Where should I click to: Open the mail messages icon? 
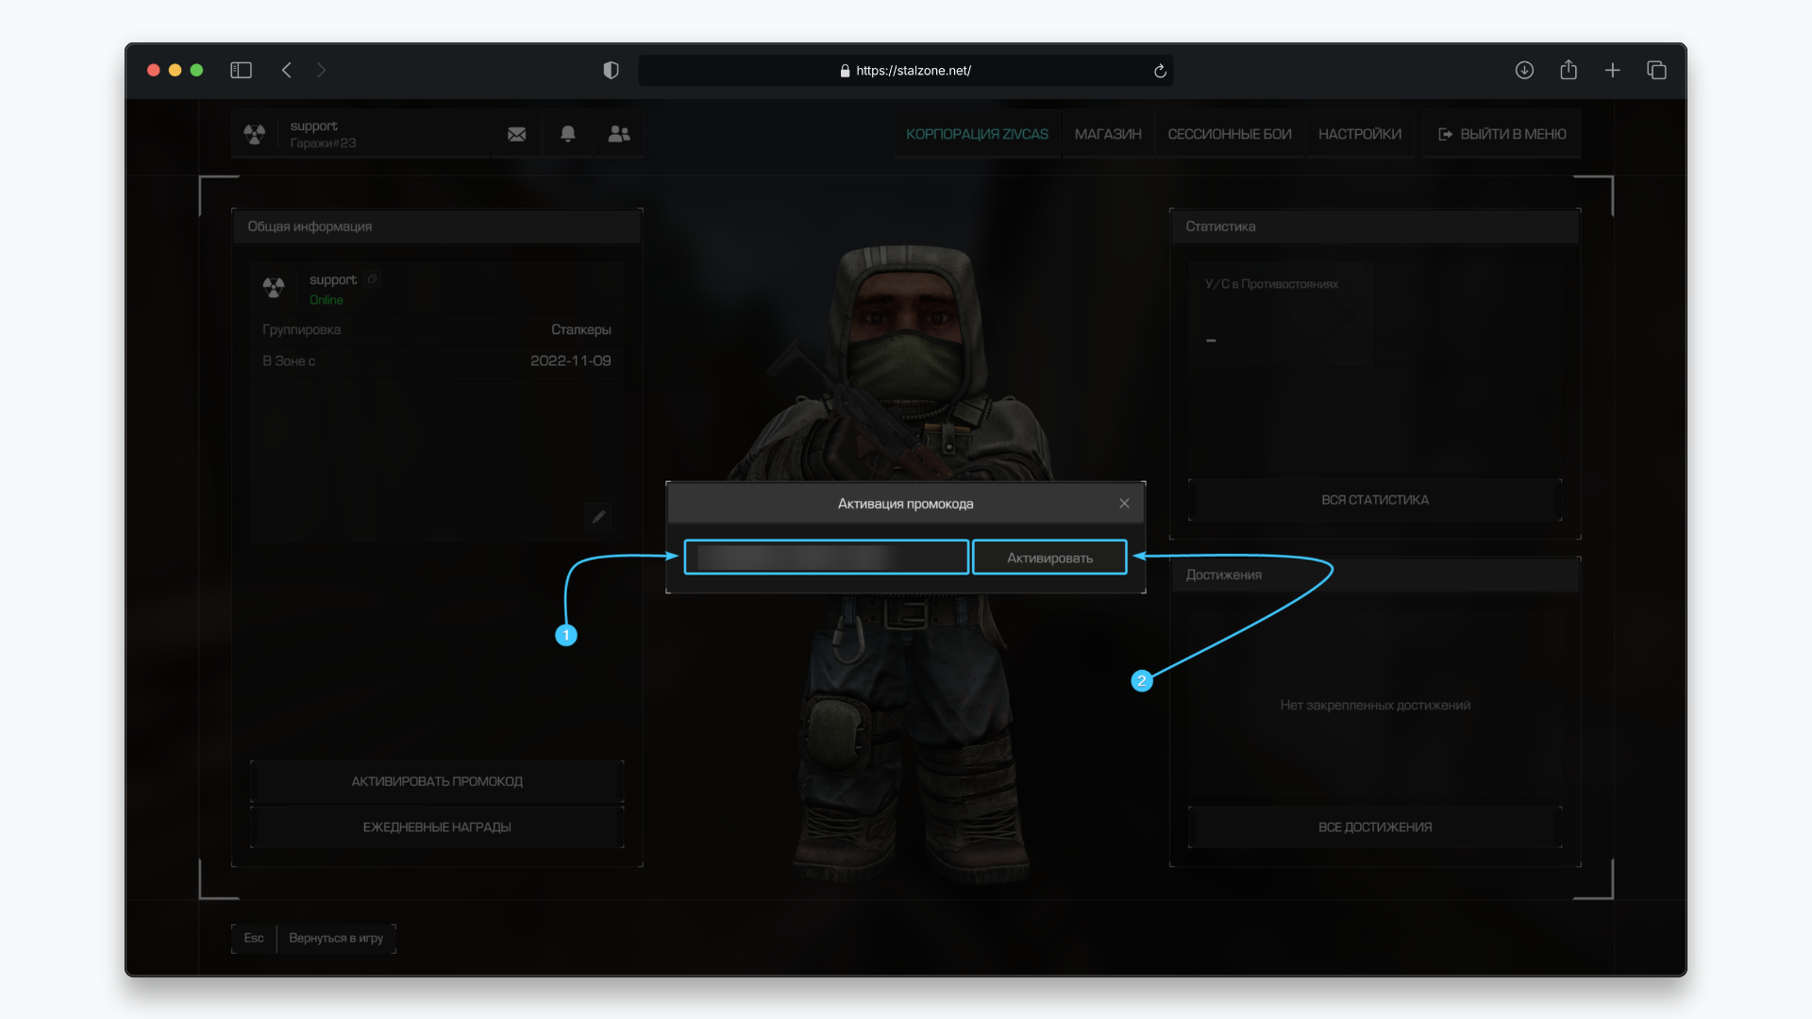(516, 134)
